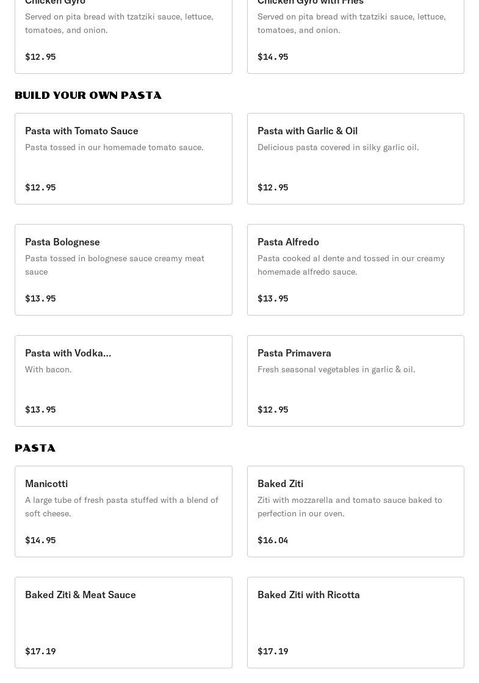Click the $14.95 price under Manicotti
479x683 pixels.
coord(40,540)
